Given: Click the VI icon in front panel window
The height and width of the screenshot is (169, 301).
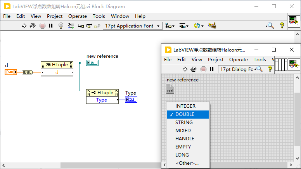Looking at the screenshot, I should click(x=294, y=65).
